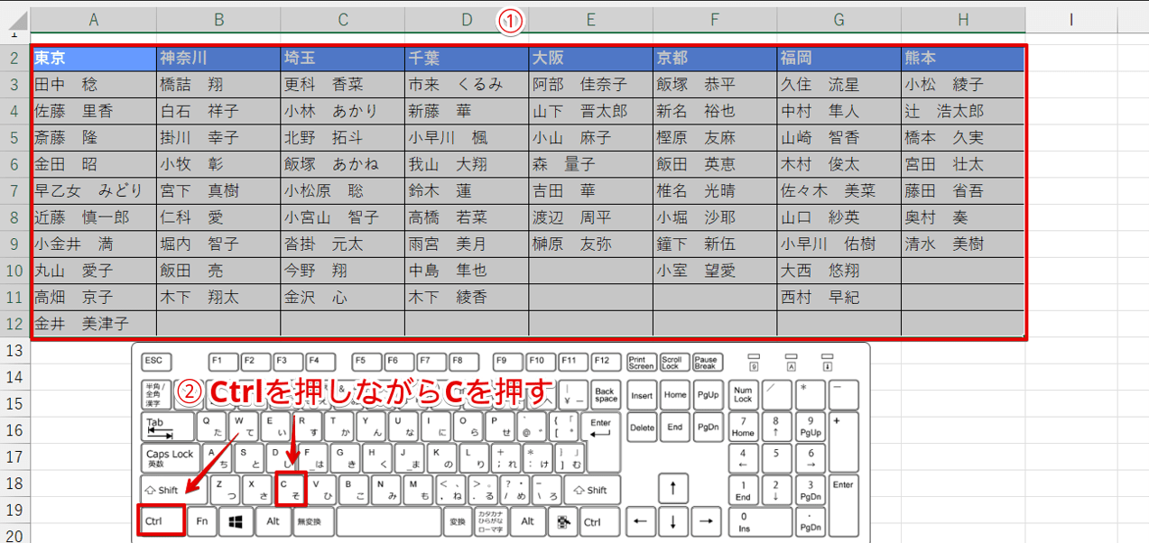
Task: Select the cell containing 早乙女 みどり
Action: click(94, 191)
